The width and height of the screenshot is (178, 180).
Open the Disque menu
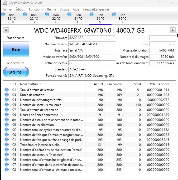point(64,9)
